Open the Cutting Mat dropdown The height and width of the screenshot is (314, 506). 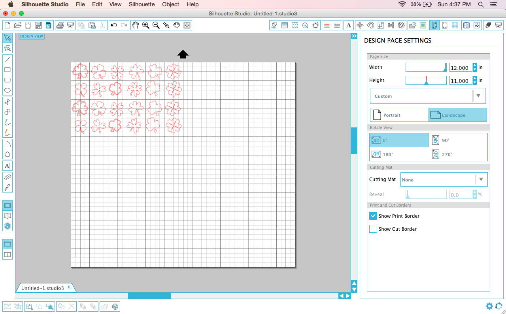click(x=444, y=179)
